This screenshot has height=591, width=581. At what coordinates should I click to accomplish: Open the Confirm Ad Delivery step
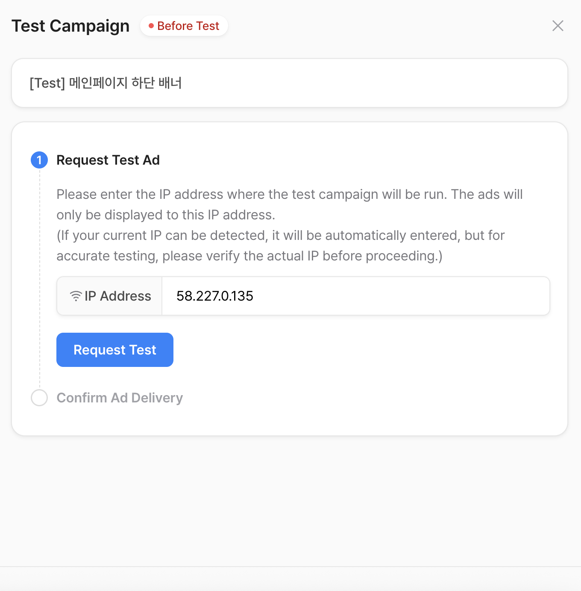click(120, 398)
